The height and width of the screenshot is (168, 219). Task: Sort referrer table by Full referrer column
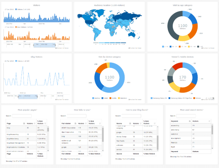pos(69,124)
